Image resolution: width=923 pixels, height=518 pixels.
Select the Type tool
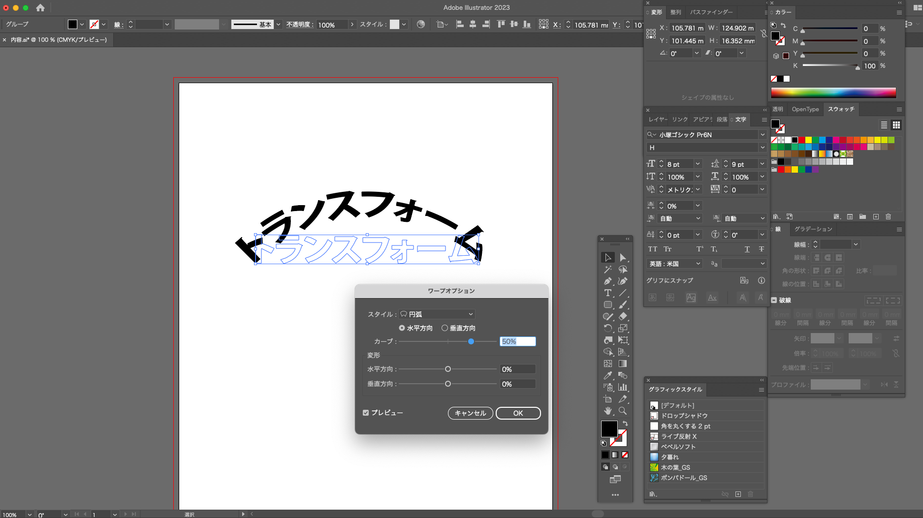607,293
